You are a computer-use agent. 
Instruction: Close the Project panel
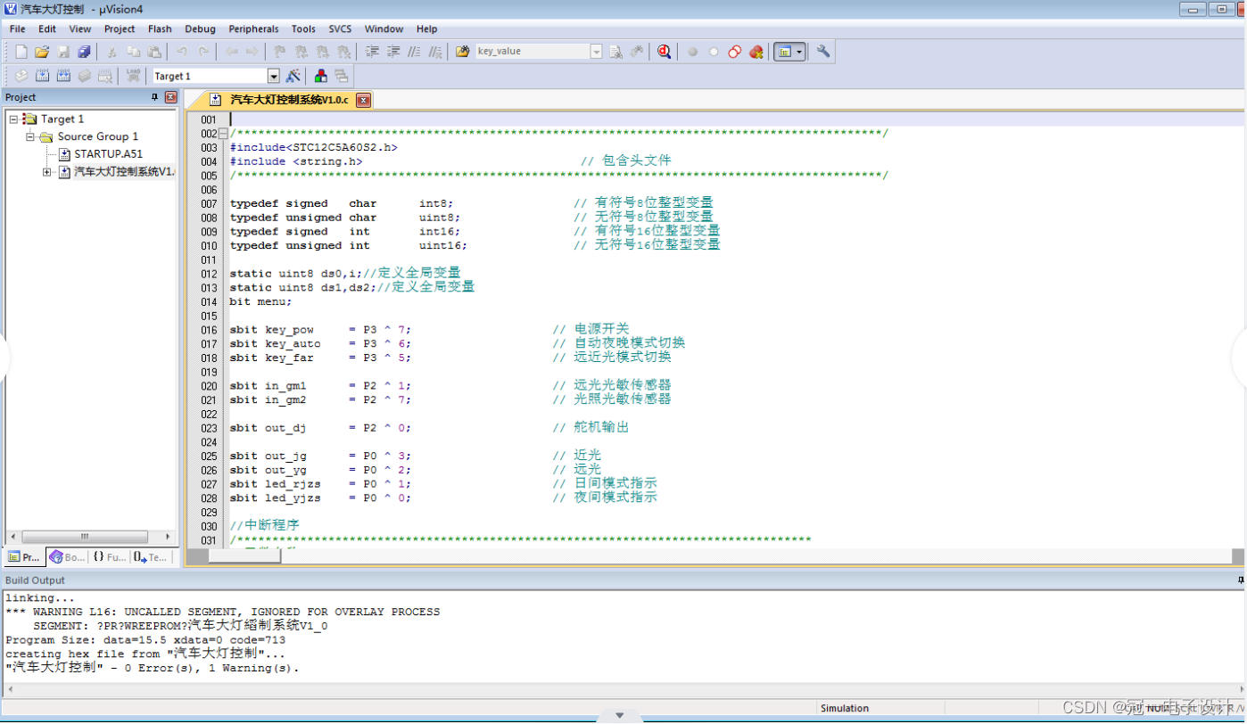click(x=170, y=97)
